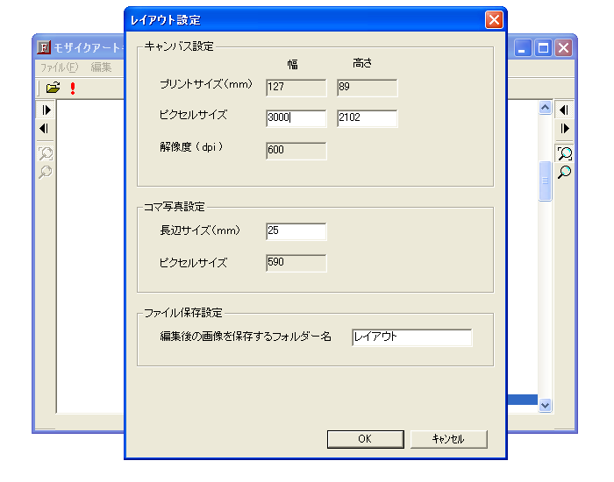Click save folder name field レイアウト
614x482 pixels.
(412, 337)
